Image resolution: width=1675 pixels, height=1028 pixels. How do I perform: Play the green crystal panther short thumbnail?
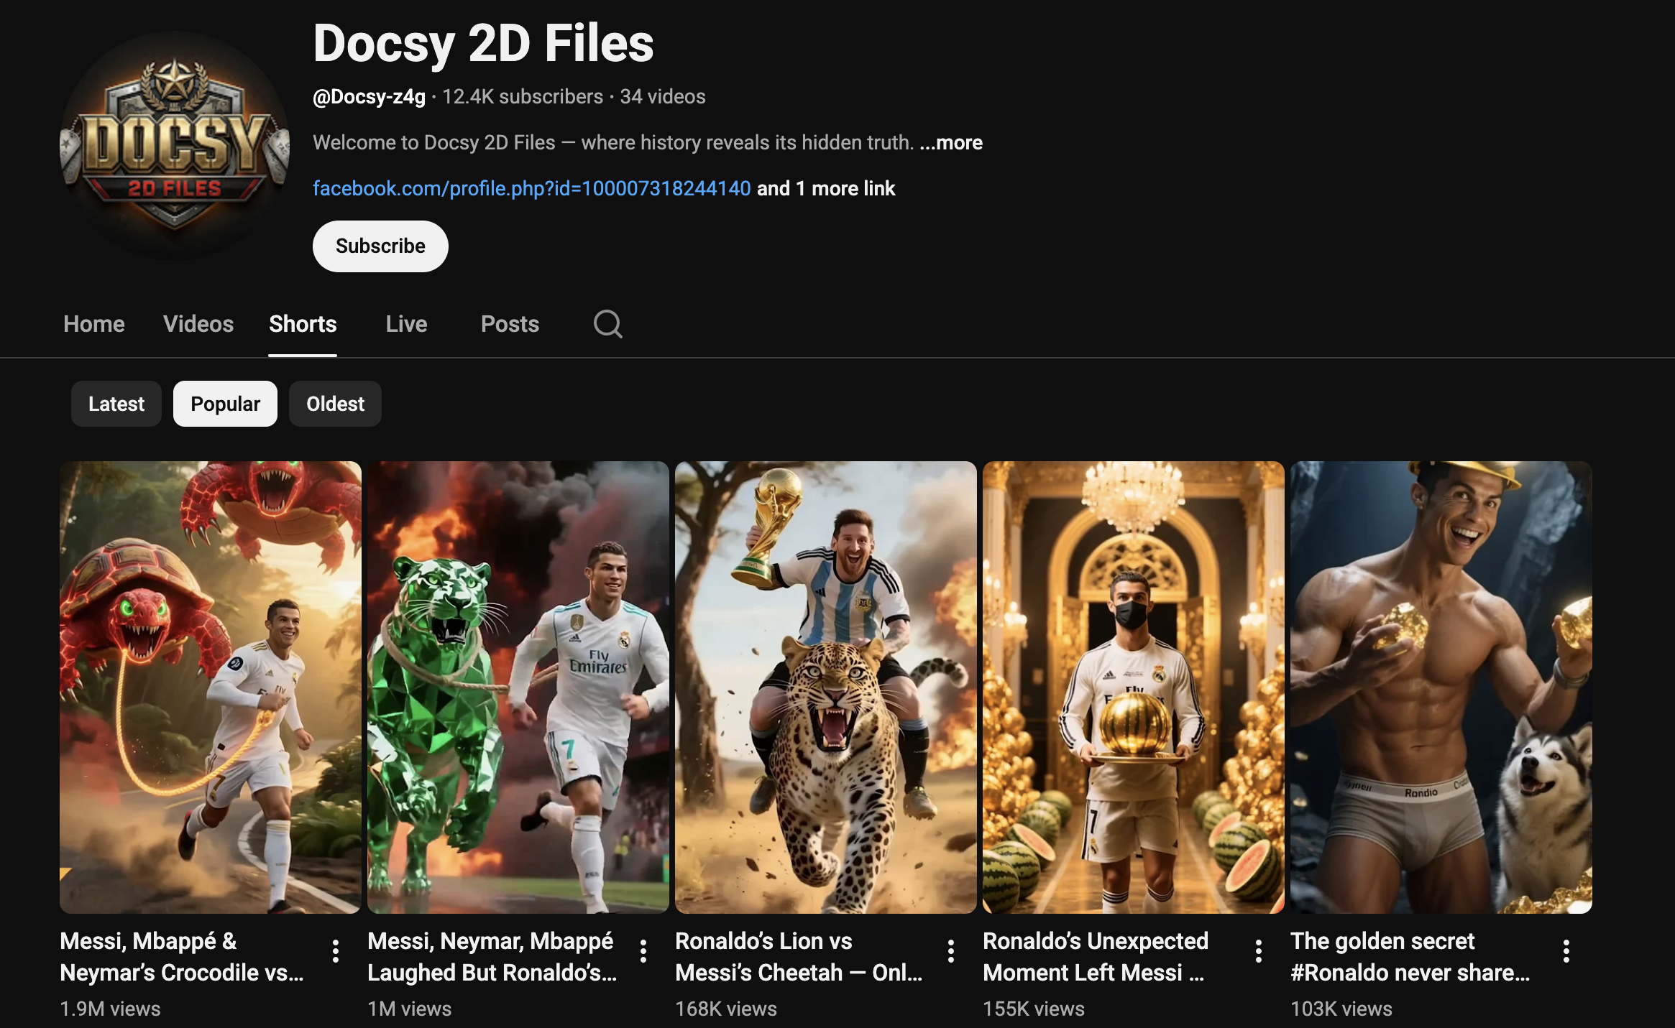(518, 687)
